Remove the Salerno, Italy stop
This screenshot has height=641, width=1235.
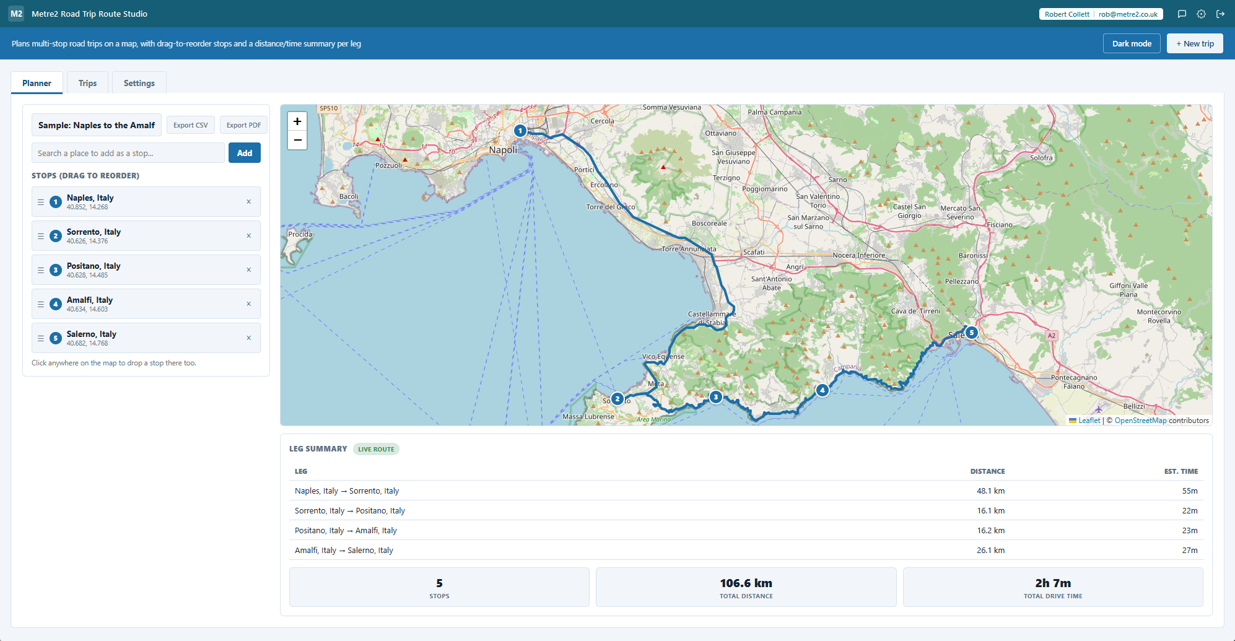249,338
